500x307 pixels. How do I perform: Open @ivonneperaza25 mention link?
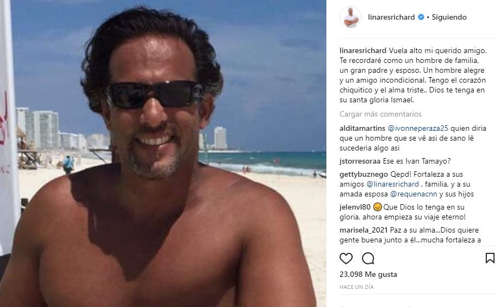point(418,128)
